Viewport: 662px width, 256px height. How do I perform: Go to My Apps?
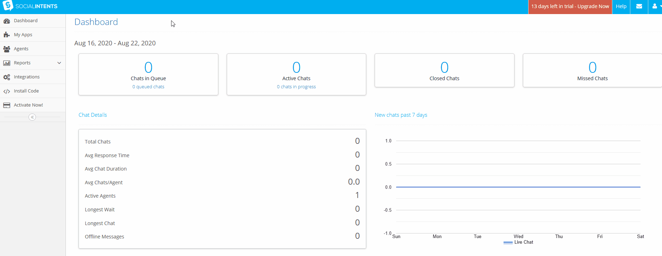(x=33, y=35)
